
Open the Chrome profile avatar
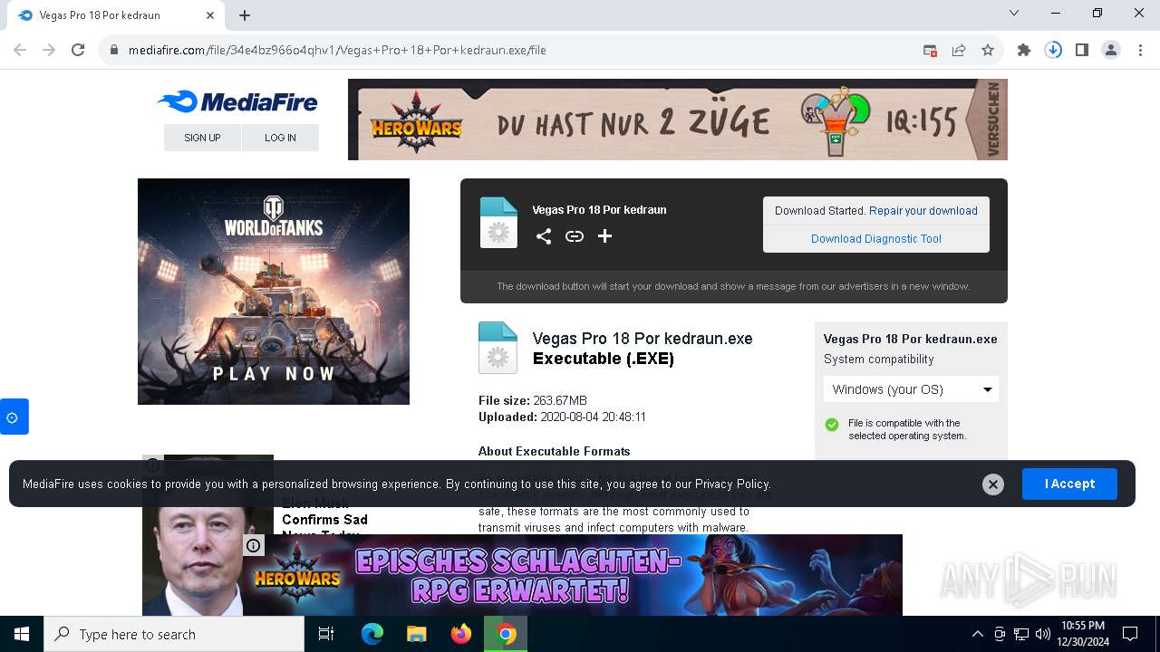1111,50
